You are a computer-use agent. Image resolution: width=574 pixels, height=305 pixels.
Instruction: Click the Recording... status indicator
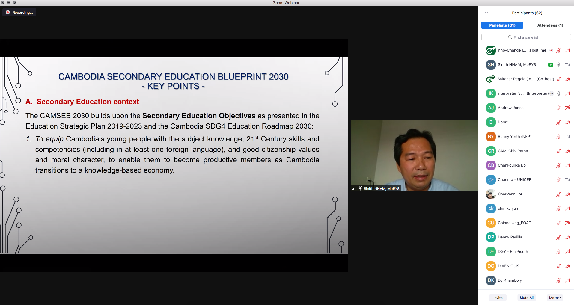coord(19,13)
